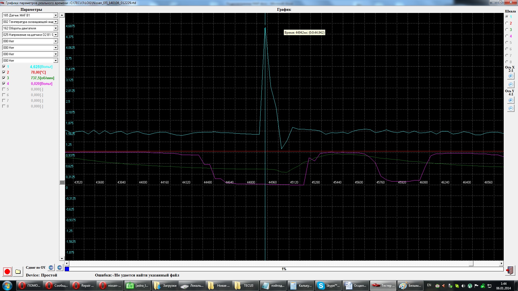The width and height of the screenshot is (518, 291).
Task: Exit the graph window via door icon
Action: coord(510,270)
